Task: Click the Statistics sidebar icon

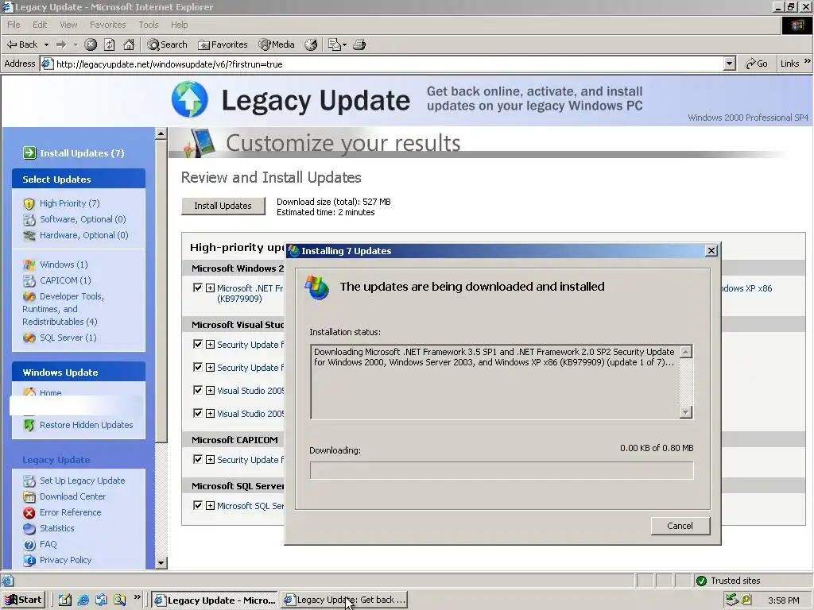Action: [x=29, y=528]
